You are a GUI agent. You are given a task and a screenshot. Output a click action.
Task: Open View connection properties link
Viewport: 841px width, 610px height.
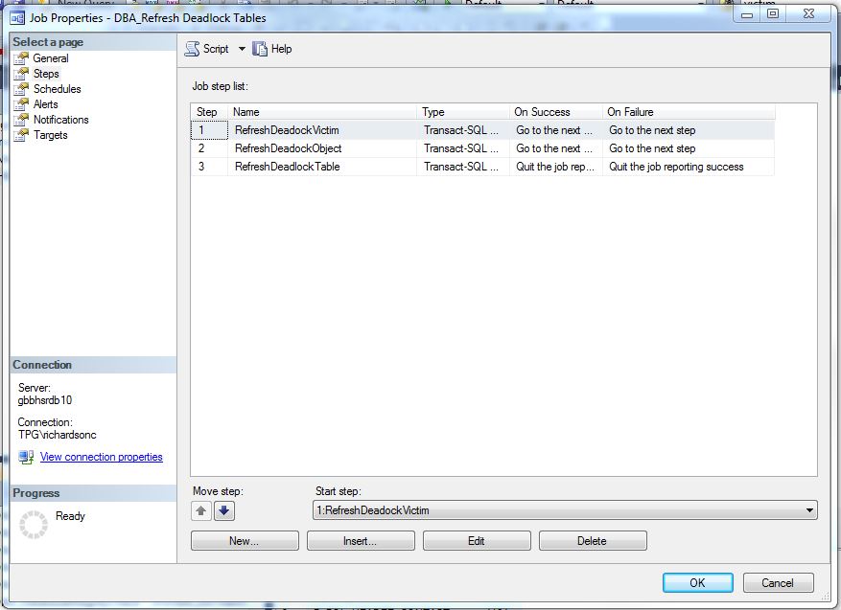[102, 457]
